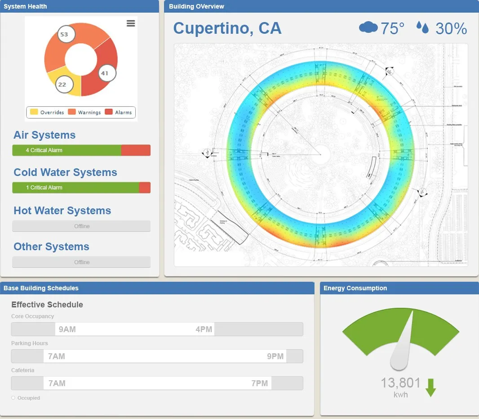The height and width of the screenshot is (419, 479).
Task: Click the 75° temperature reading
Action: (x=393, y=28)
